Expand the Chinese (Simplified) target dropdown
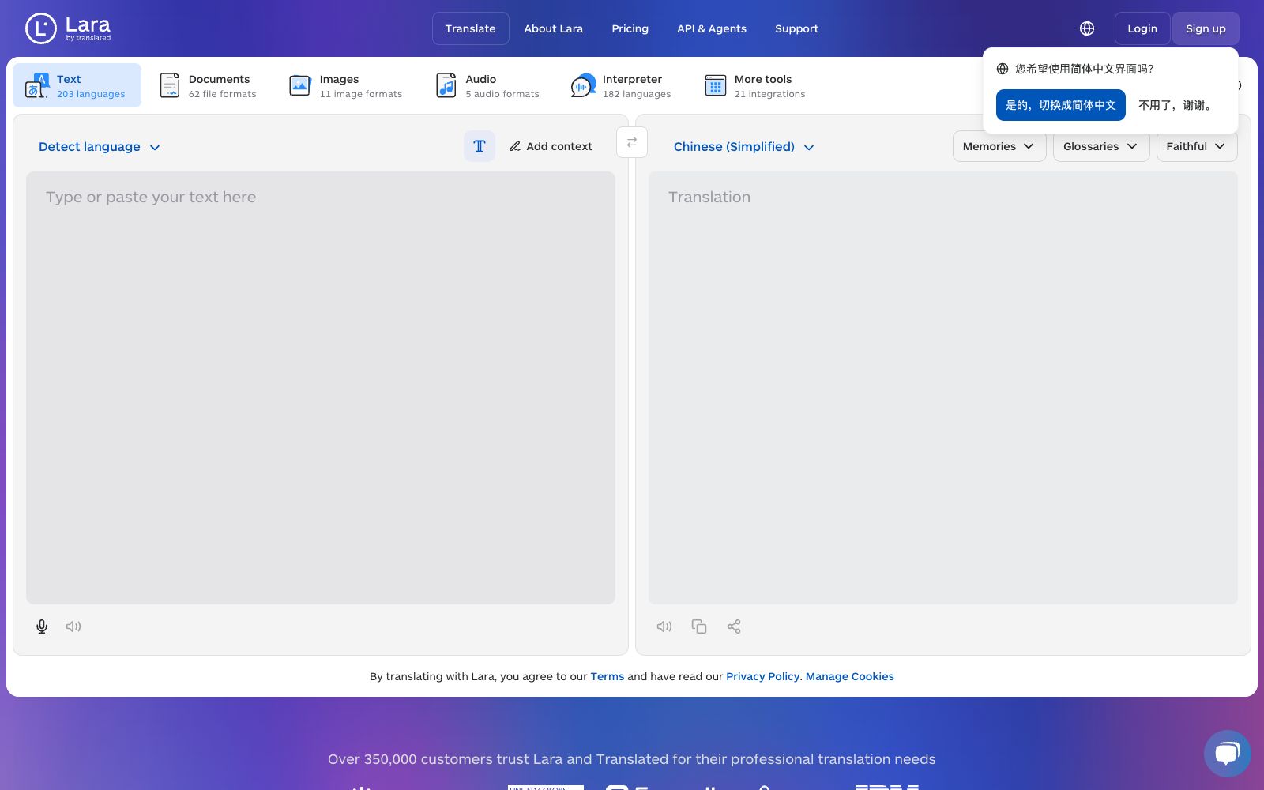Screen dimensions: 1264x790 pos(744,147)
